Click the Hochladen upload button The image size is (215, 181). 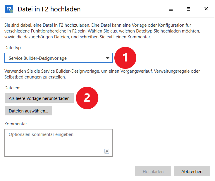coord(153,171)
